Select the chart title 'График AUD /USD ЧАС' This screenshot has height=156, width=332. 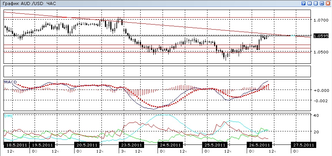29,3
